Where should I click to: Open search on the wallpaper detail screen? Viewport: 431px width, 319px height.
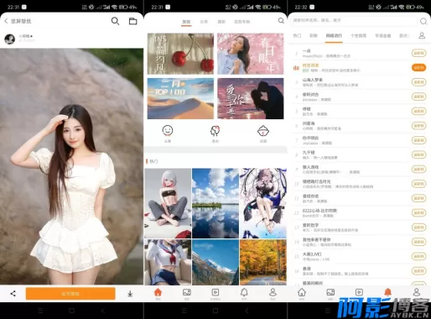point(115,21)
